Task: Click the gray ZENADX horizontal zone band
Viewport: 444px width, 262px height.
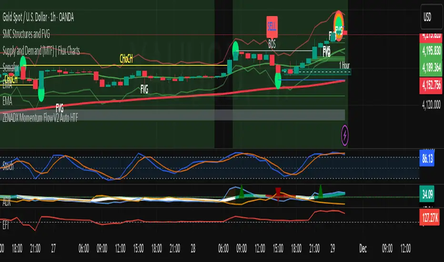Action: click(x=172, y=115)
